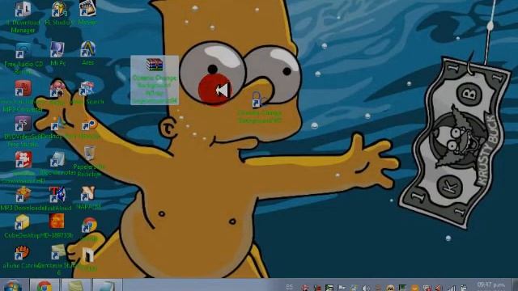Image resolution: width=518 pixels, height=291 pixels.
Task: Launch the Google Chrome desktop shortcut
Action: [x=89, y=225]
